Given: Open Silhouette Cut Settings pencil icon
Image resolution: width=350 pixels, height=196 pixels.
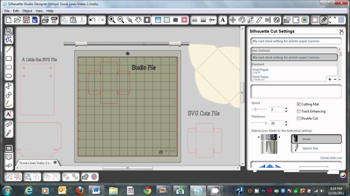Looking at the screenshot, I should point(324,20).
